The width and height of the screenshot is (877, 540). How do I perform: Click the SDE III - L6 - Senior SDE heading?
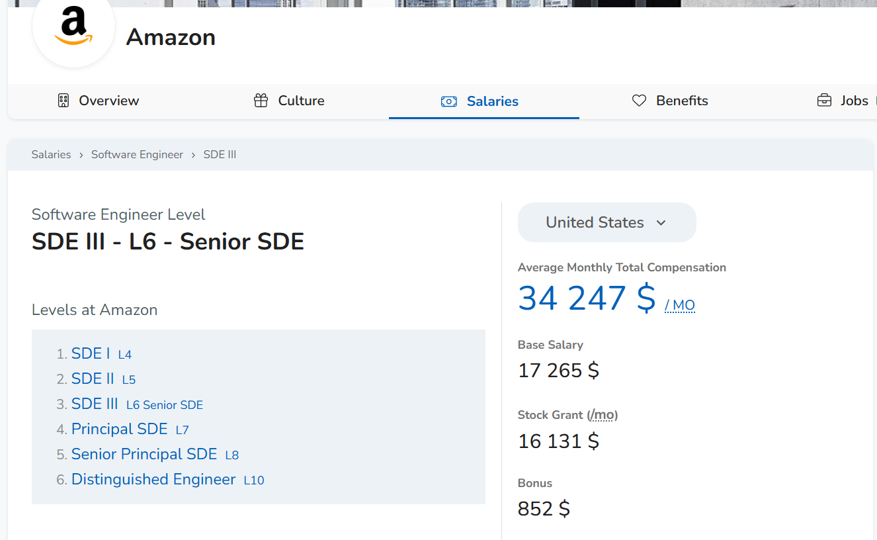coord(168,242)
